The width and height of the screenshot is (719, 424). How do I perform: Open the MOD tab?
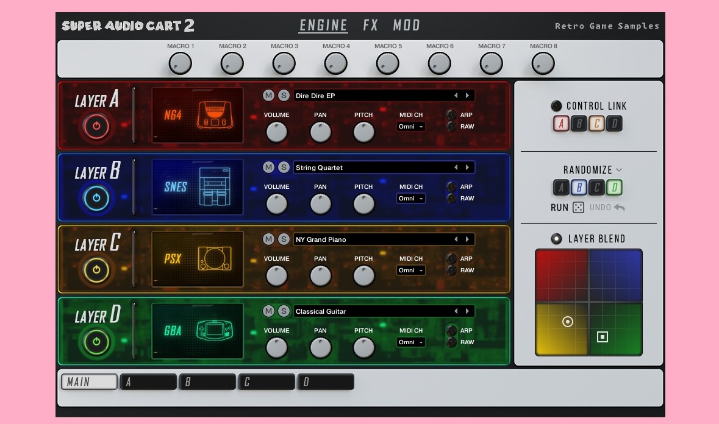click(x=407, y=25)
